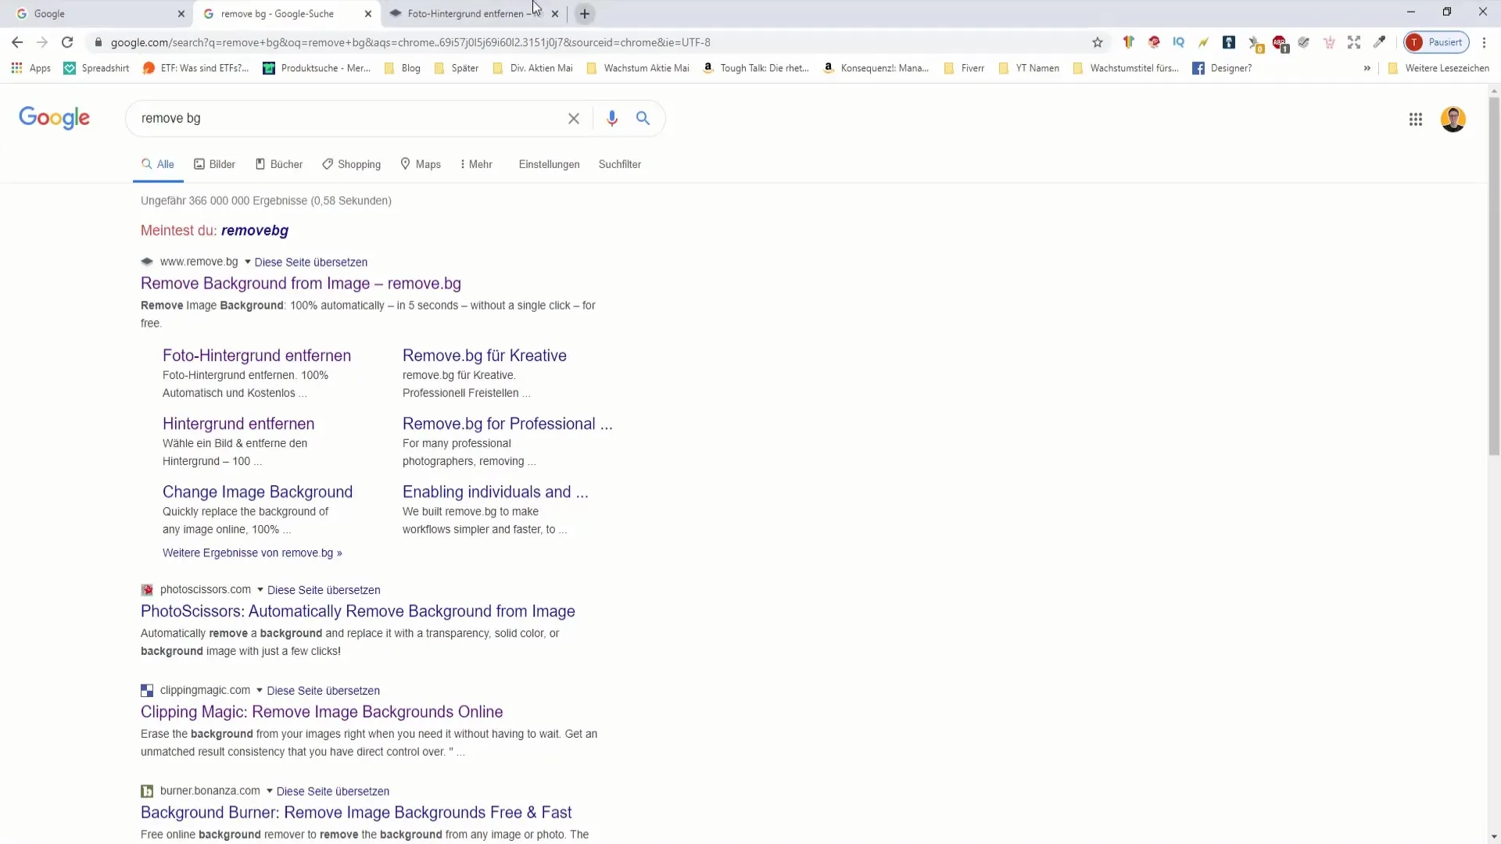Image resolution: width=1501 pixels, height=844 pixels.
Task: Open a new browser tab
Action: pyautogui.click(x=585, y=13)
